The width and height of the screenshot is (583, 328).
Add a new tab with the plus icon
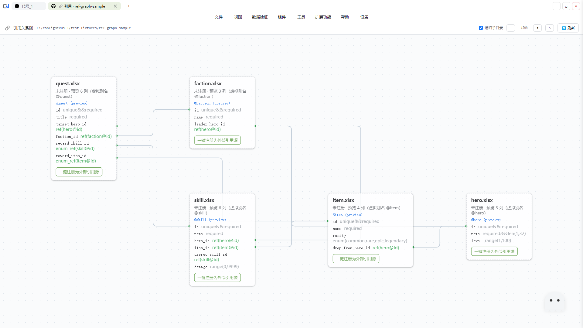(129, 6)
